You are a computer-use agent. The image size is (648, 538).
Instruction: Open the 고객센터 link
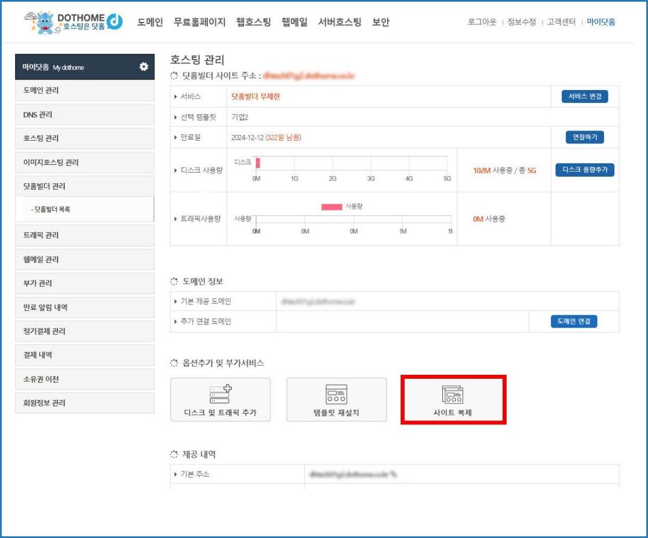(561, 23)
